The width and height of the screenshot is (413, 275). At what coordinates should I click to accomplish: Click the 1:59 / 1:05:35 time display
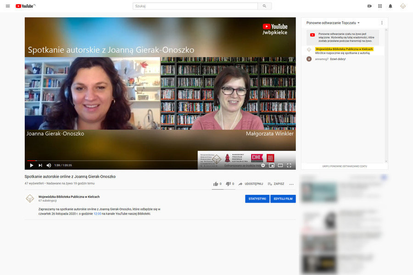pyautogui.click(x=63, y=165)
